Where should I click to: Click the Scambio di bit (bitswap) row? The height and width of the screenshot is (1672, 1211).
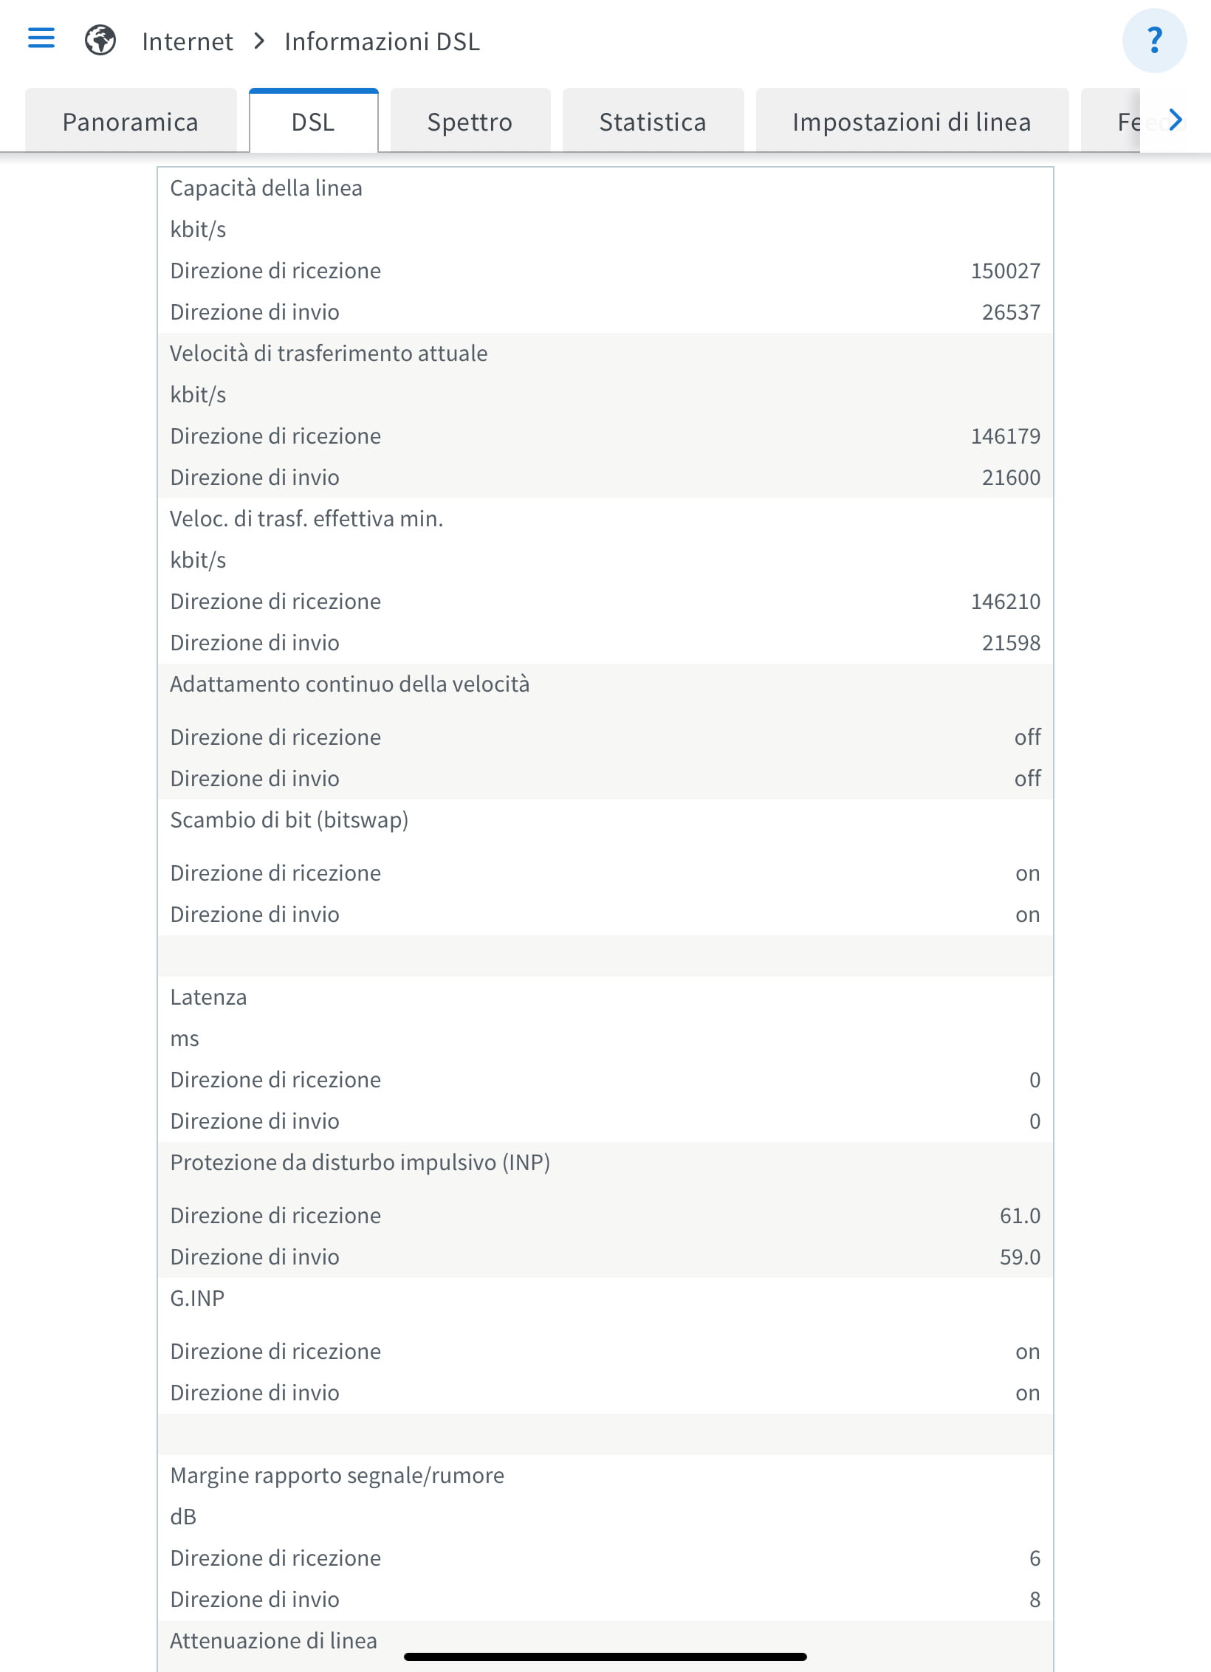tap(605, 820)
